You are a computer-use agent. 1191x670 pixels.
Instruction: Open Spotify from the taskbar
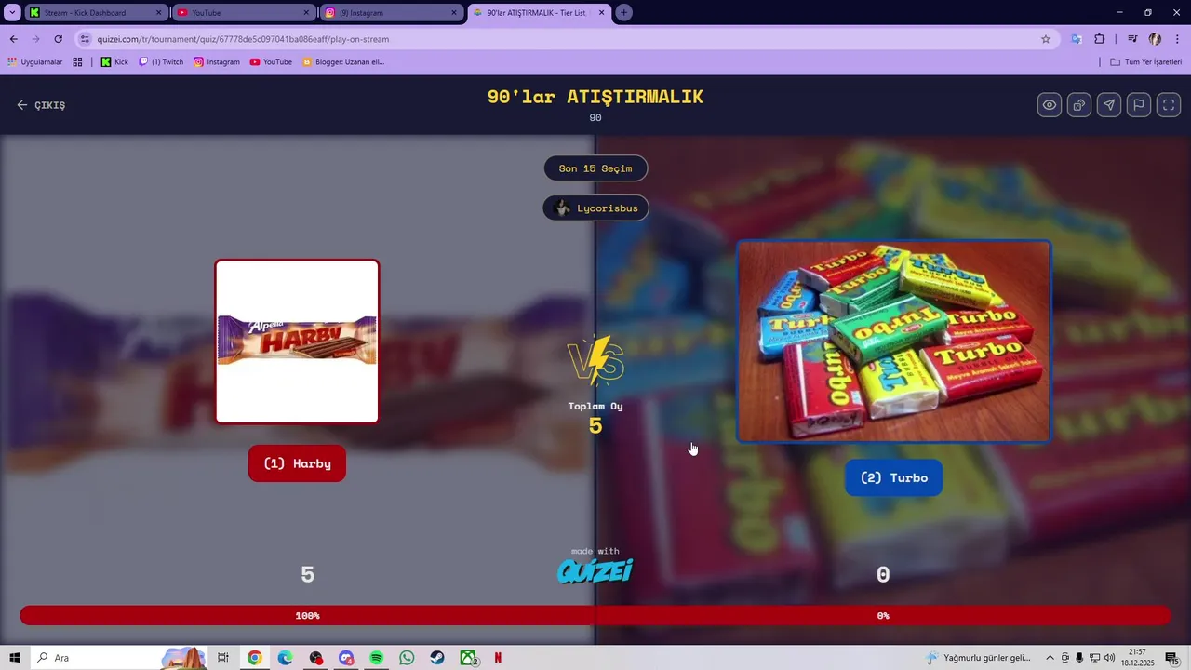click(x=376, y=658)
